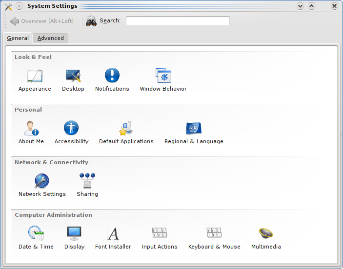Screen dimensions: 343x269
Task: Click the "Personal" section heading
Action: point(28,110)
